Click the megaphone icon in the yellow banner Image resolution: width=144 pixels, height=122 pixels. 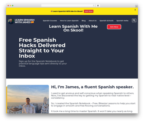pos(52,11)
